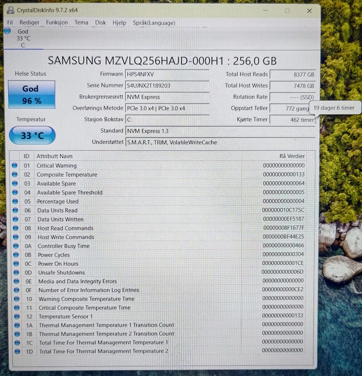Minimize the CrystalDiskInfo window
362x376 pixels.
click(265, 11)
